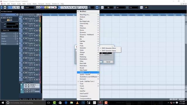Click the Automation mode curve icon

tap(22, 8)
